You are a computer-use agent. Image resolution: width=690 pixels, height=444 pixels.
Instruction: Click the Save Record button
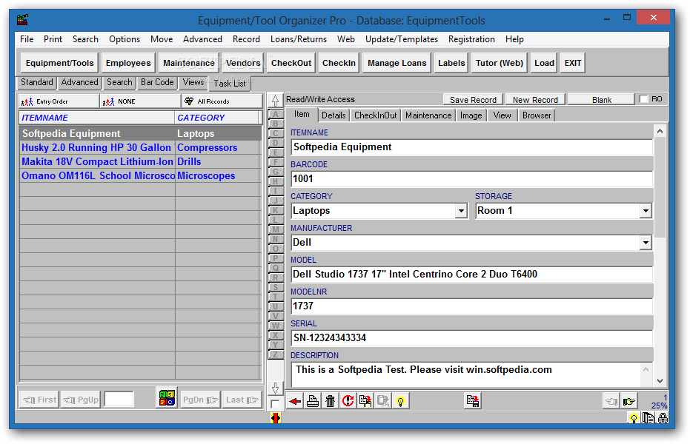[473, 100]
